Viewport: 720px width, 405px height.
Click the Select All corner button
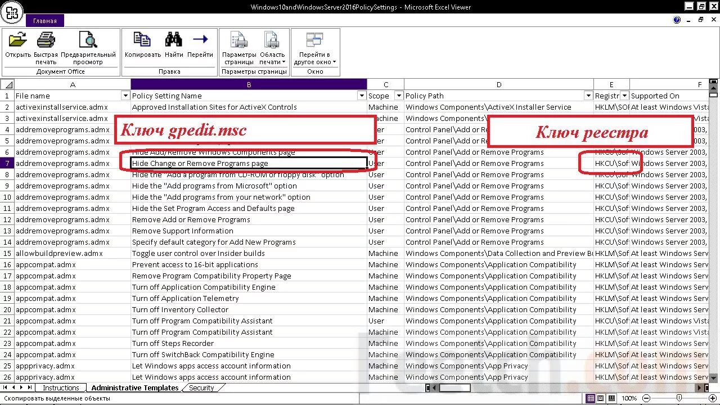pos(7,84)
